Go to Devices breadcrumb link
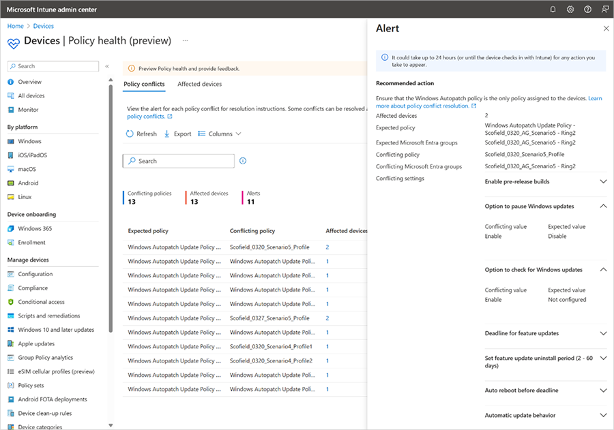614x430 pixels. click(44, 26)
